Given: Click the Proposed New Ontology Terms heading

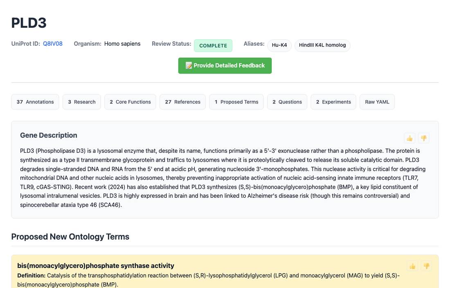Looking at the screenshot, I should click(x=70, y=237).
